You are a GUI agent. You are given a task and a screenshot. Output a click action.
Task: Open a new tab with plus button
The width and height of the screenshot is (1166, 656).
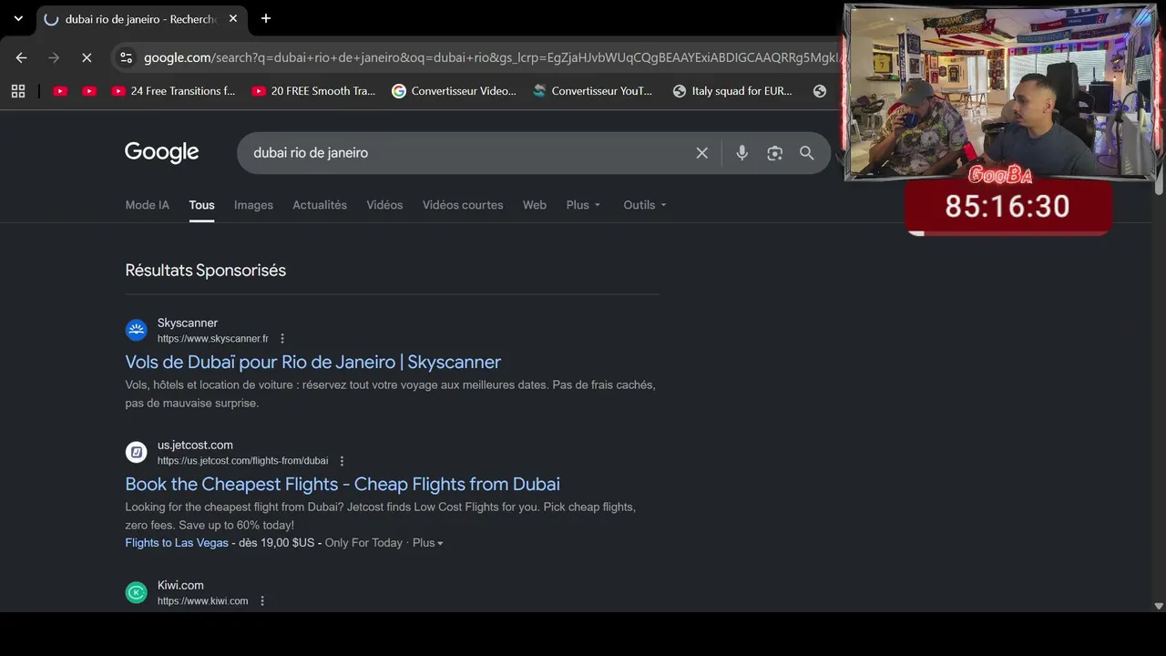266,18
